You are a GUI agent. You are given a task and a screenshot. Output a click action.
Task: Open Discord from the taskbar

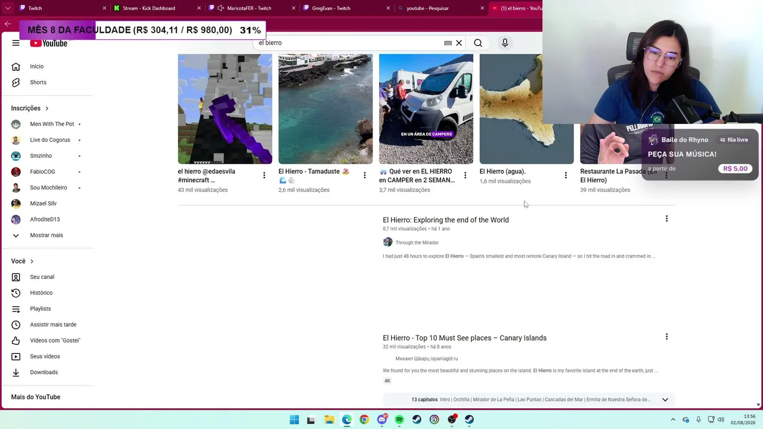pos(382,419)
